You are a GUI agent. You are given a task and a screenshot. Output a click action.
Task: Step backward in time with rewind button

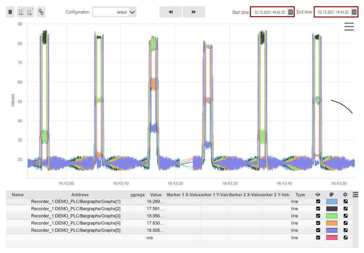tap(170, 12)
